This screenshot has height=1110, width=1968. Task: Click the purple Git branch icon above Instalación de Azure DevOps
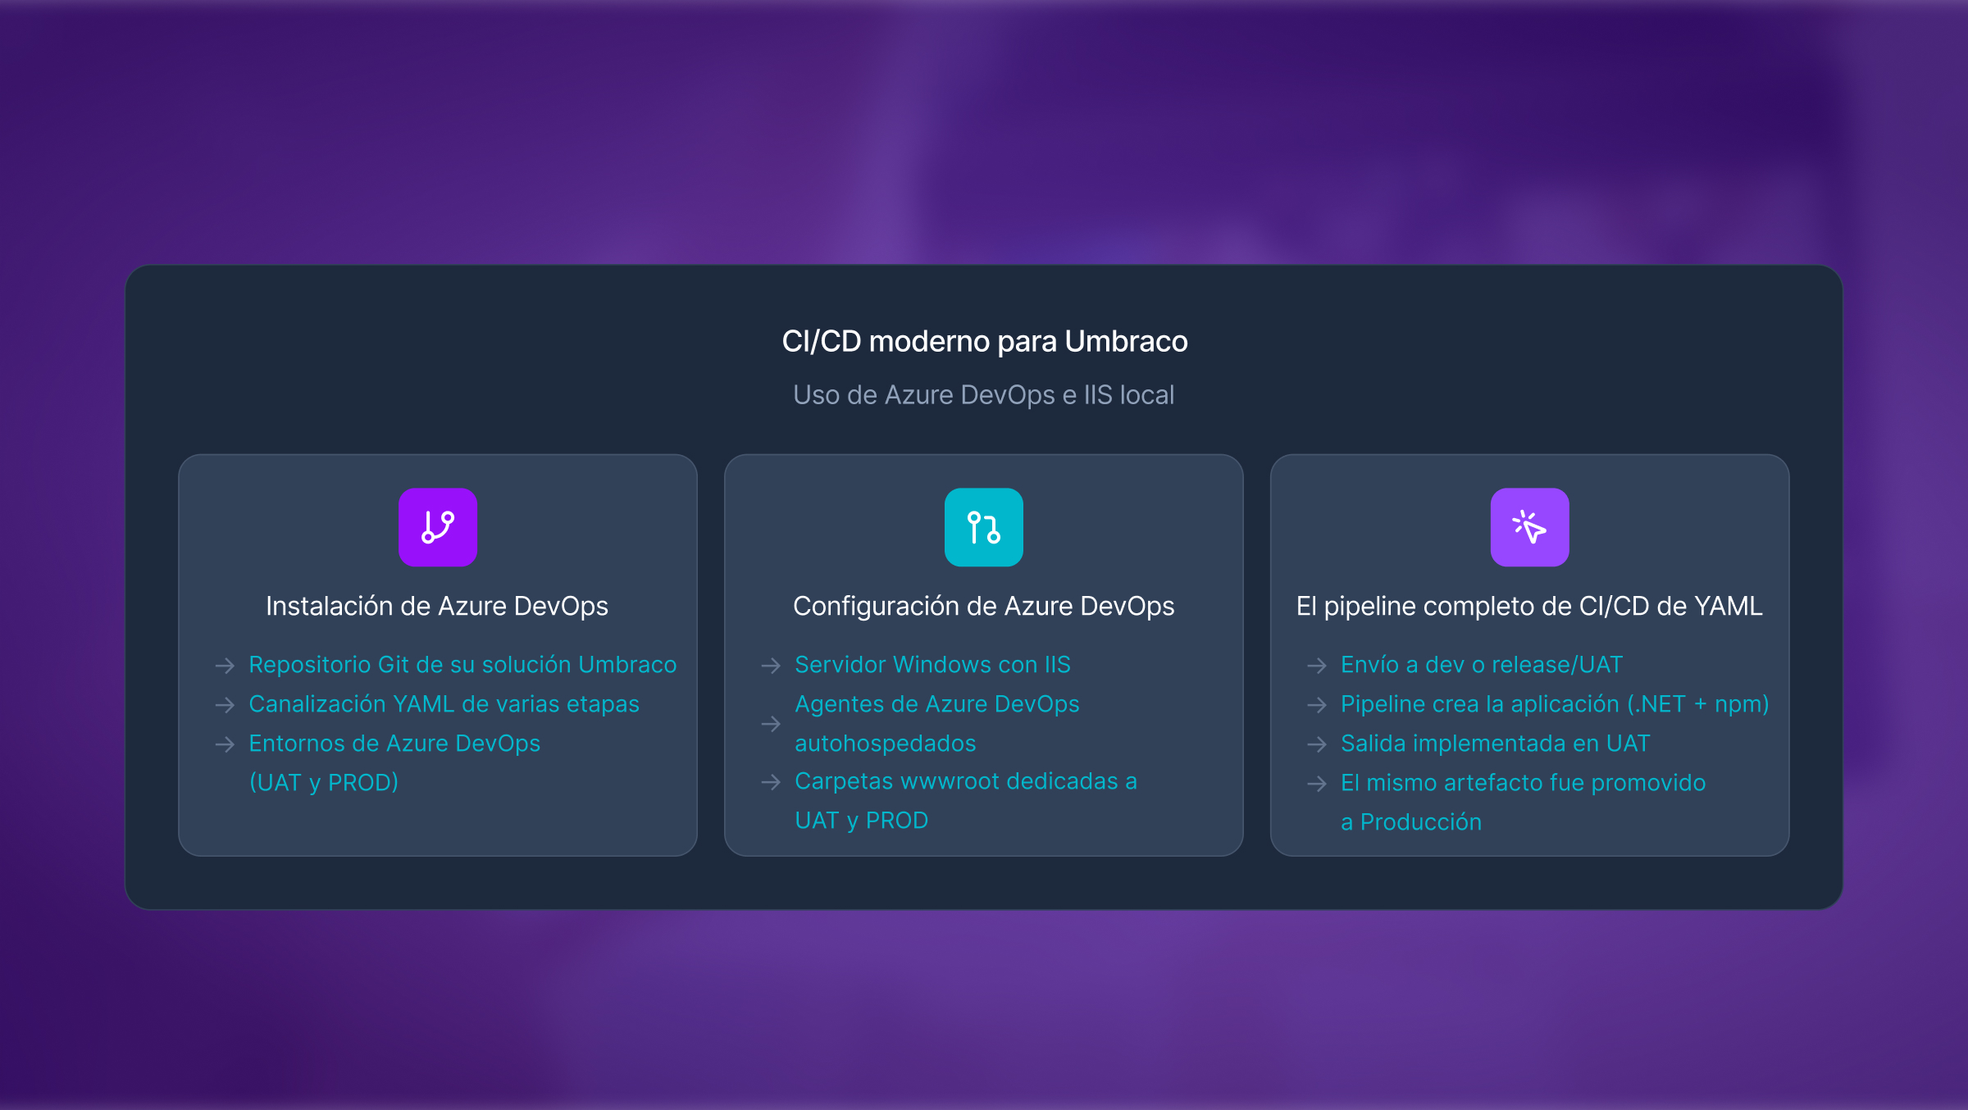437,527
